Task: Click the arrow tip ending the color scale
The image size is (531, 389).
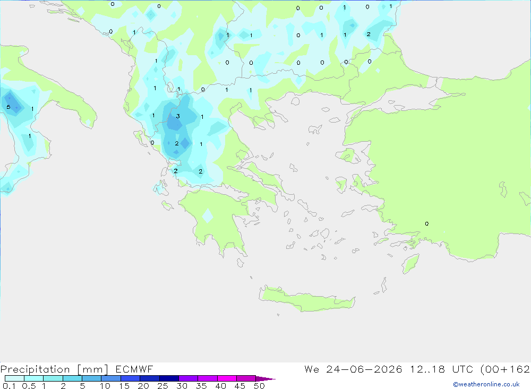Action: coord(266,378)
